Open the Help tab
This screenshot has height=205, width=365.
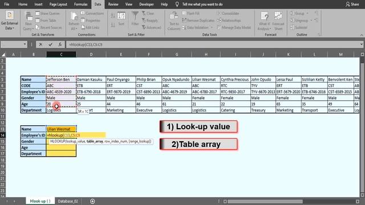(x=164, y=4)
